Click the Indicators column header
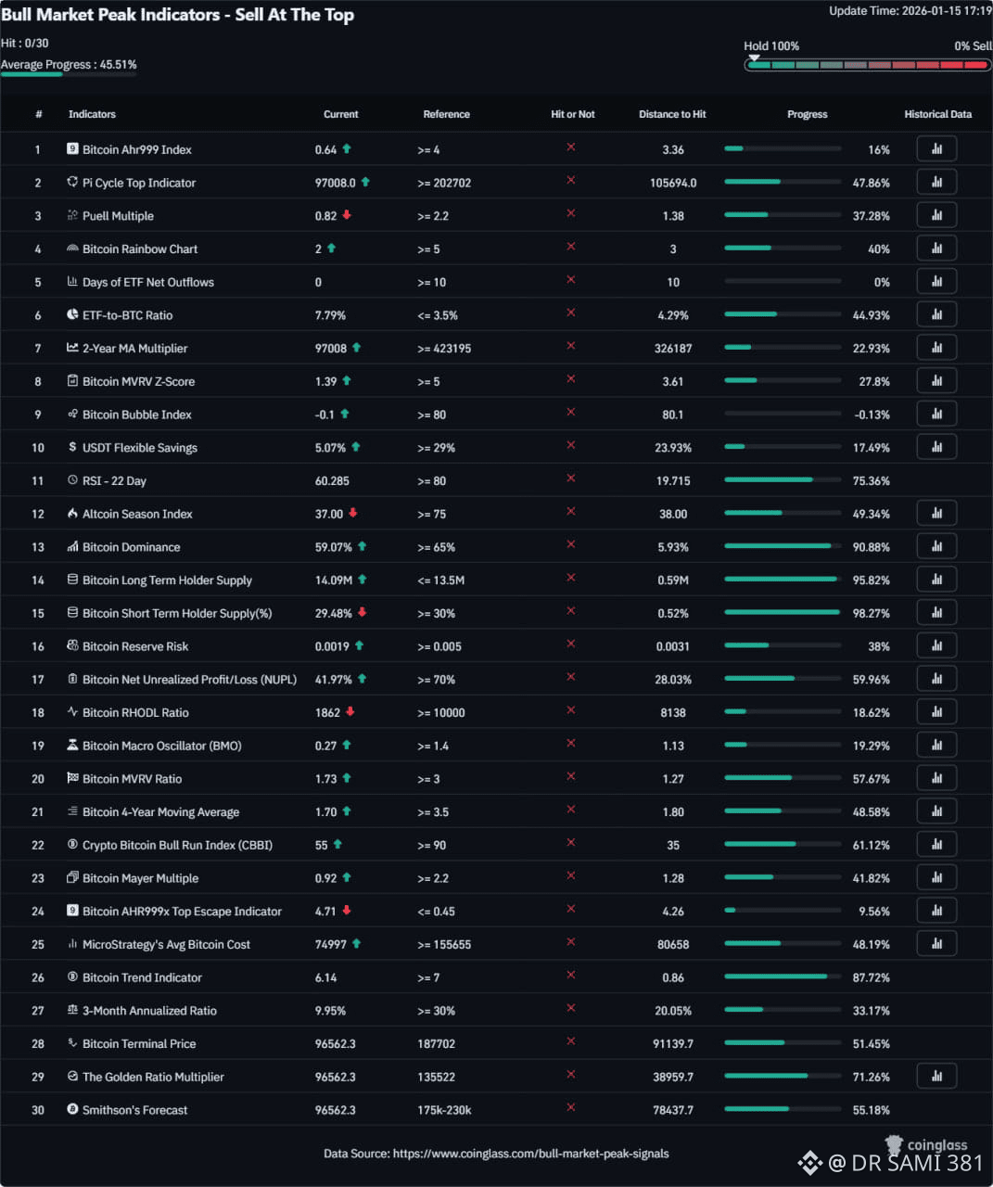This screenshot has height=1187, width=993. pyautogui.click(x=92, y=114)
